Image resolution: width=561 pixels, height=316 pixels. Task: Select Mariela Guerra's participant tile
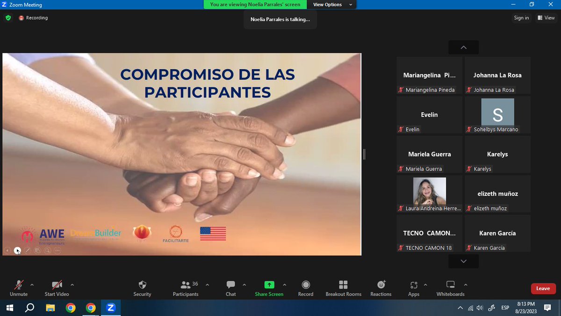tap(429, 154)
